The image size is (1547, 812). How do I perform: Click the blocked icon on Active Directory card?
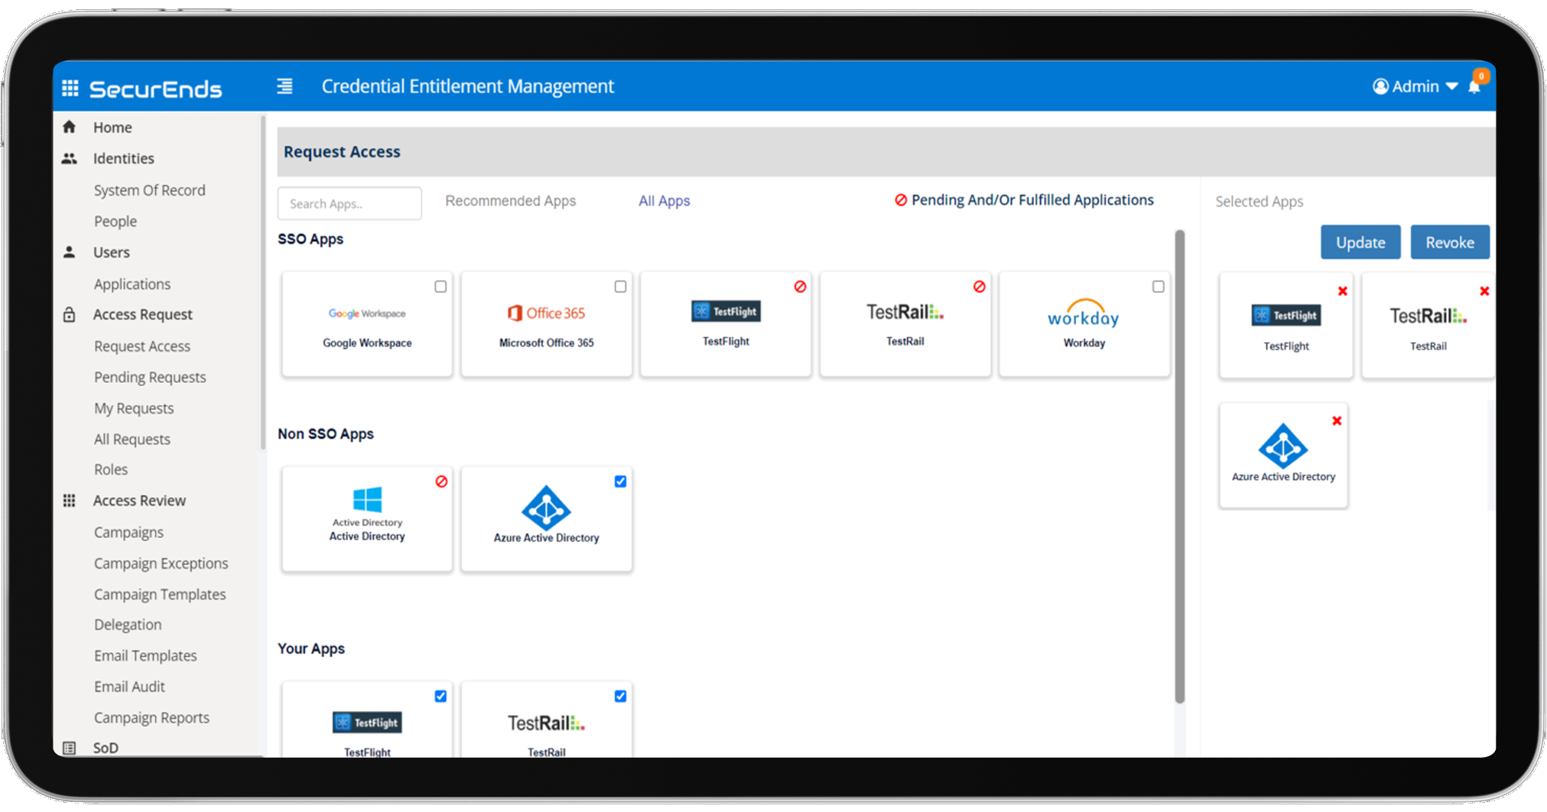441,482
